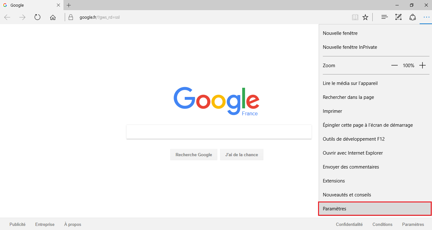
Task: Open the Entreprise footer link
Action: [x=45, y=224]
